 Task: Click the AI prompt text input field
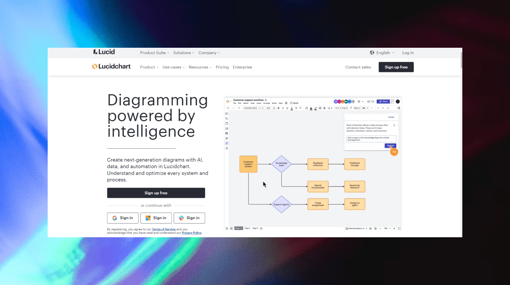(x=371, y=139)
